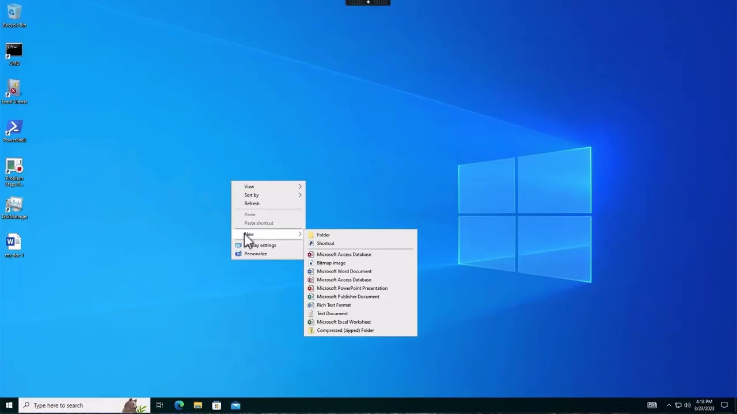
Task: Choose Refresh in the context menu
Action: coord(268,204)
